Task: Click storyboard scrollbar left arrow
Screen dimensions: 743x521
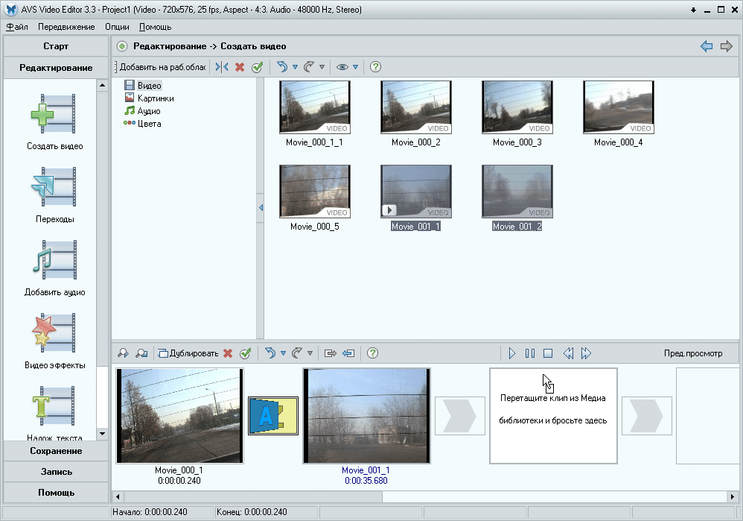Action: (118, 497)
